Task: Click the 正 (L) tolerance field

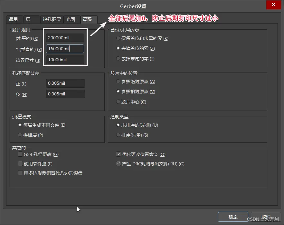Action: pos(65,83)
